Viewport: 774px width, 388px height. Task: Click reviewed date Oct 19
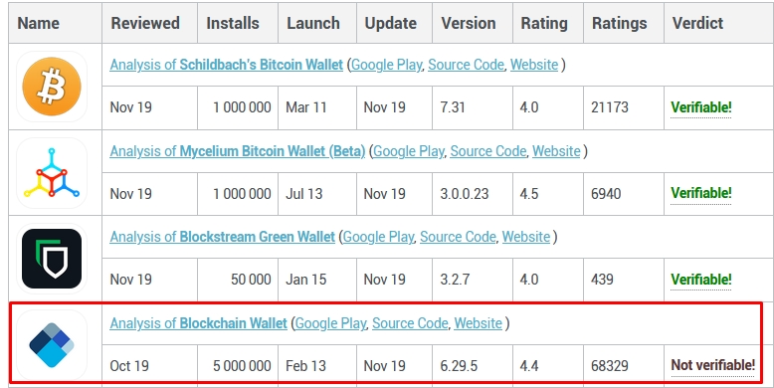[x=129, y=366]
